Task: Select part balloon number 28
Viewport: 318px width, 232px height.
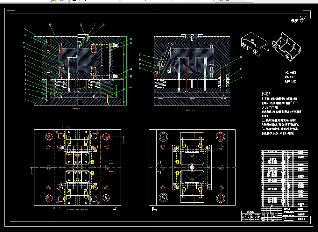Action: tap(241, 57)
